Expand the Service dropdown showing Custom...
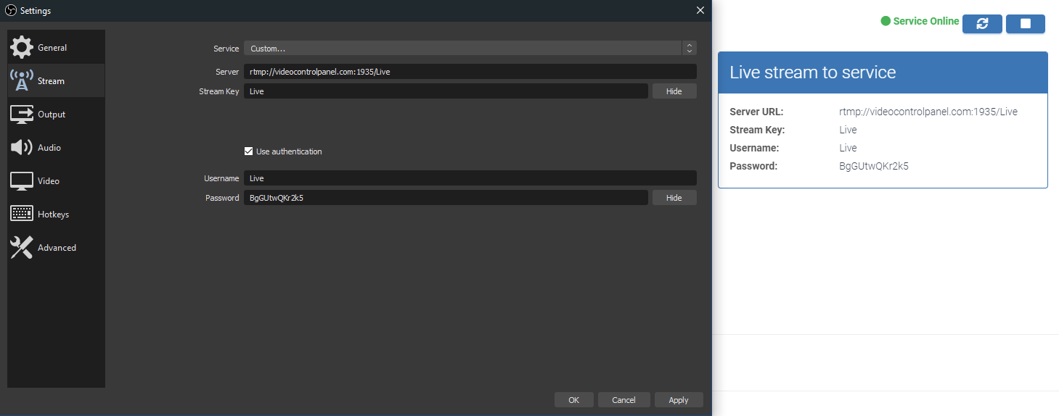This screenshot has width=1059, height=416. pos(470,49)
